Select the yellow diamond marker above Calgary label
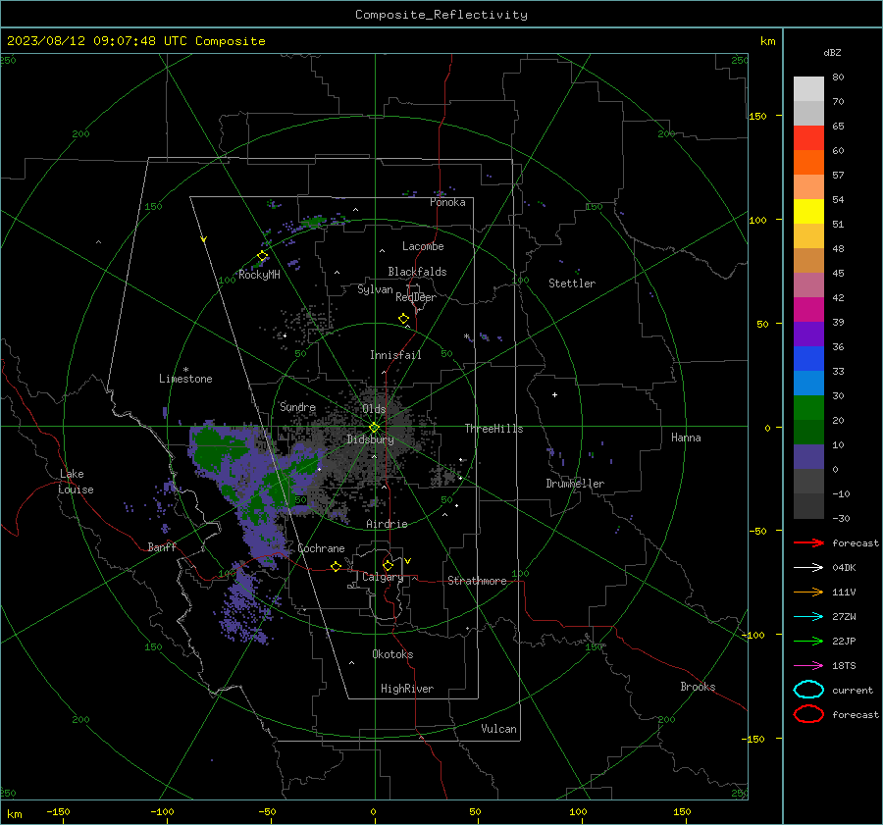The height and width of the screenshot is (825, 883). coord(388,565)
